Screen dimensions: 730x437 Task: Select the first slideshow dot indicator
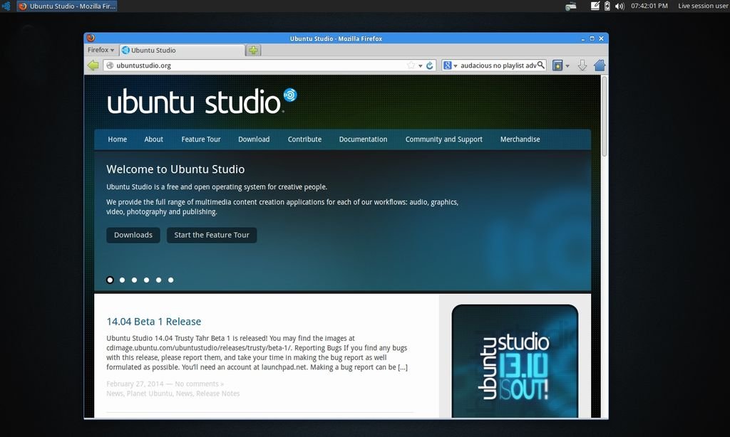[110, 280]
